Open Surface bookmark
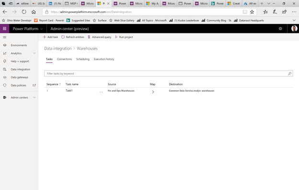The width and height of the screenshot is (299, 190). coord(100,21)
